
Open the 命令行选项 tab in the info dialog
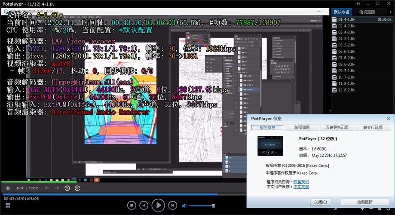tap(373, 128)
